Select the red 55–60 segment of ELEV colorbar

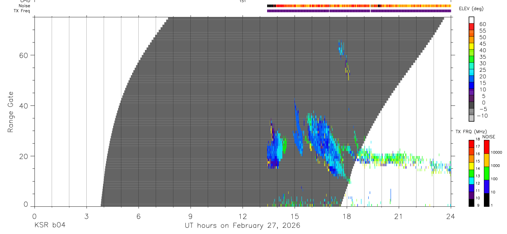471,27
